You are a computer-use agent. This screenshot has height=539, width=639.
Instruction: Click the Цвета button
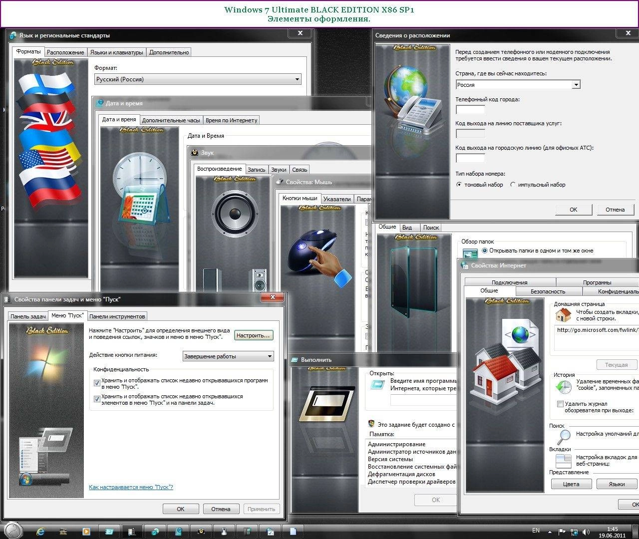(x=571, y=484)
